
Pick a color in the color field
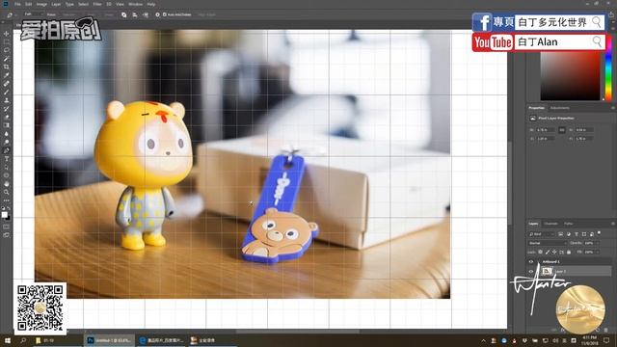[x=570, y=75]
